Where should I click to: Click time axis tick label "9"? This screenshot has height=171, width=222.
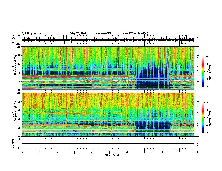179,153
